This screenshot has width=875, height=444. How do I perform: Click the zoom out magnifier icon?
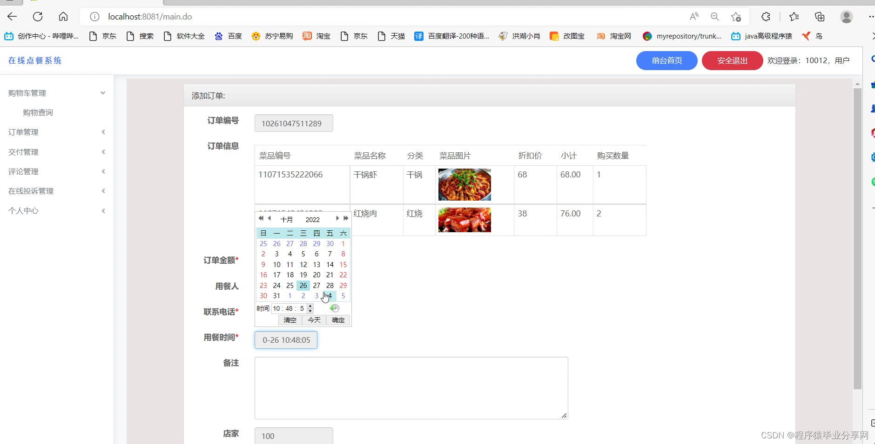coord(715,17)
